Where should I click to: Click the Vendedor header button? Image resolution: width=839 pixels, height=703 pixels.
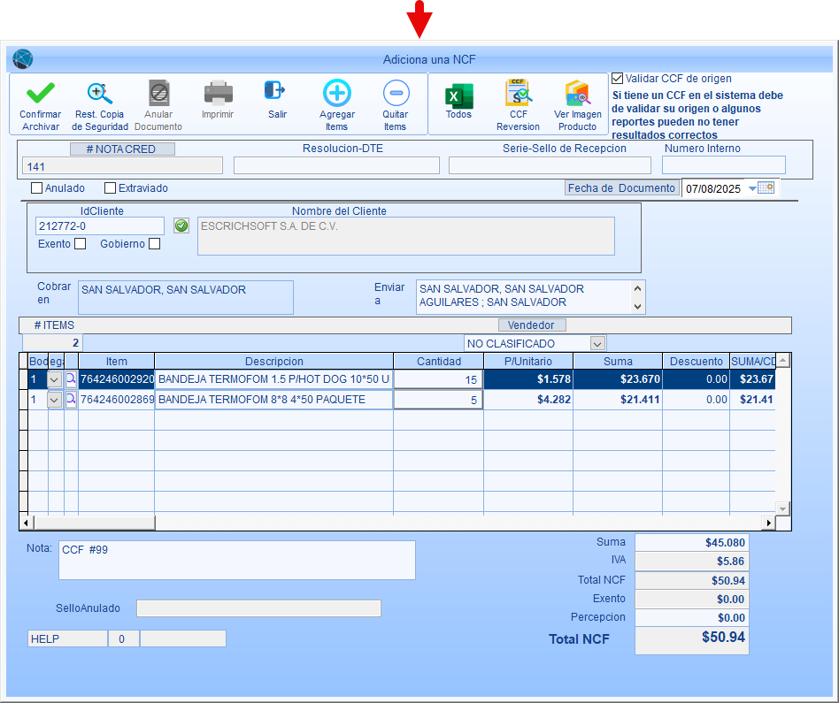tap(532, 325)
